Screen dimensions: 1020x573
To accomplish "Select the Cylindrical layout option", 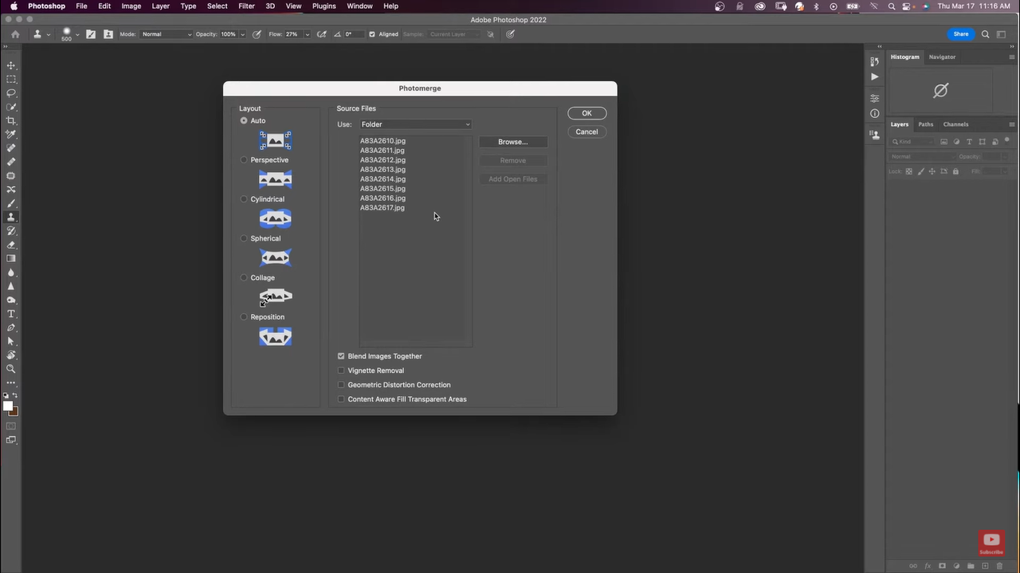I will coord(244,199).
